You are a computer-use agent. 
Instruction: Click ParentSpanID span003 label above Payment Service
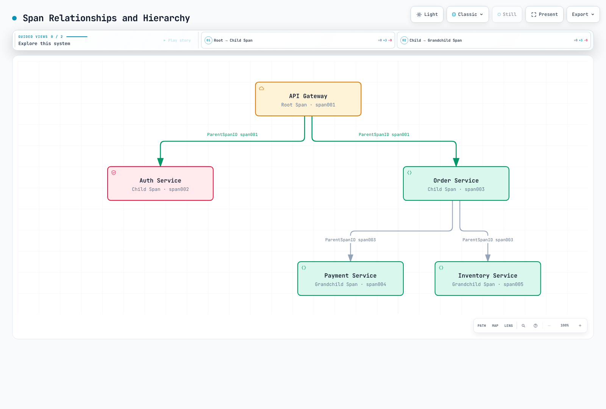click(x=351, y=240)
